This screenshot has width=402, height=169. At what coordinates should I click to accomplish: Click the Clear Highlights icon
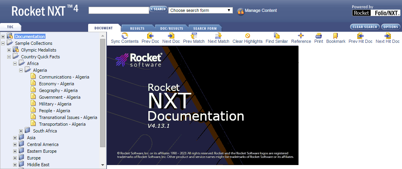(247, 36)
